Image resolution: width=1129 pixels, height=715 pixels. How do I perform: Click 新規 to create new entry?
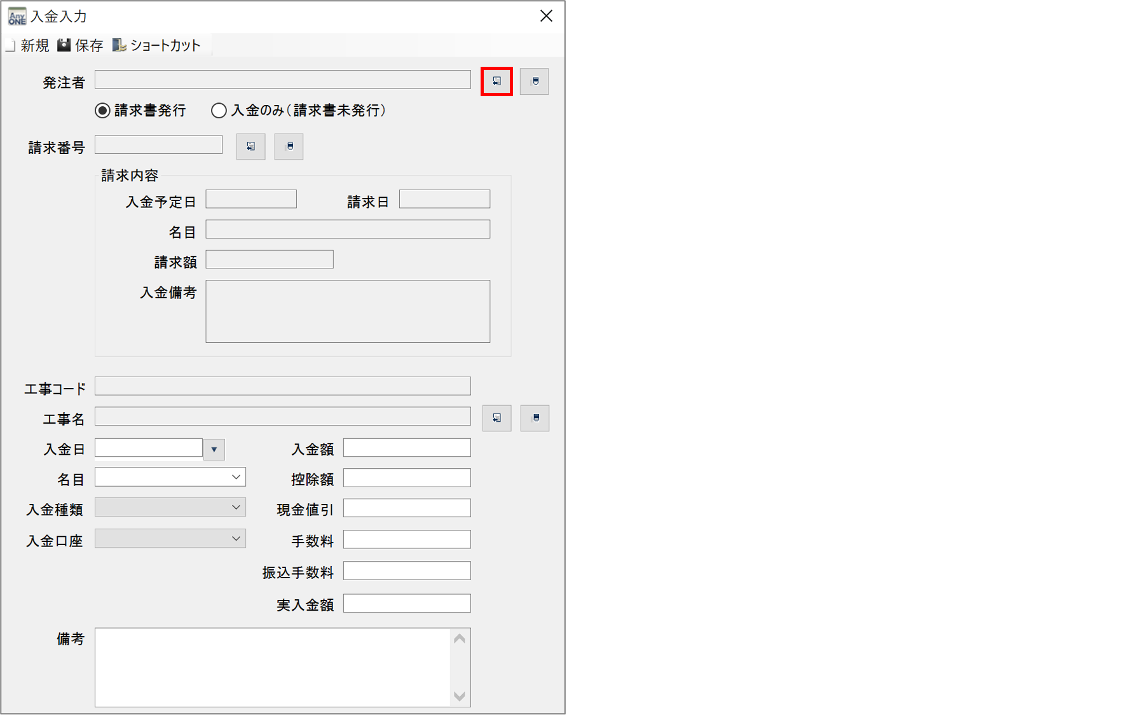click(27, 45)
